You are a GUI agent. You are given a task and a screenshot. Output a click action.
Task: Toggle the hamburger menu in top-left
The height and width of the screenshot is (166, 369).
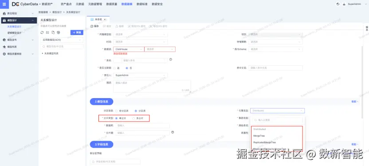(x=4, y=4)
